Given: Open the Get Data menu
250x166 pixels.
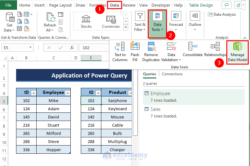Looking at the screenshot, I should pyautogui.click(x=9, y=22).
